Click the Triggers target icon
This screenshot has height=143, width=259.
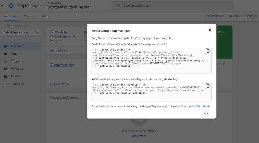point(5,61)
